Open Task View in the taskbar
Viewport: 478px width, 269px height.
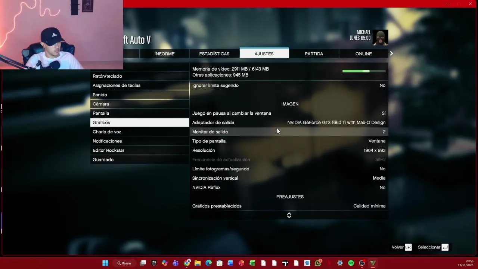tap(143, 263)
